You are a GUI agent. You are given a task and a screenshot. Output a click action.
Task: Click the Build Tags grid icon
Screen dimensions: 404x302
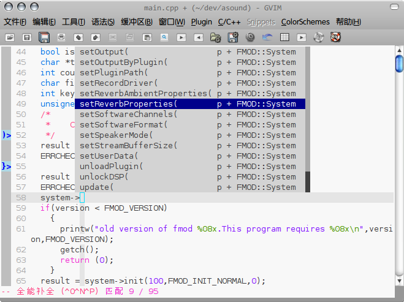(284, 37)
